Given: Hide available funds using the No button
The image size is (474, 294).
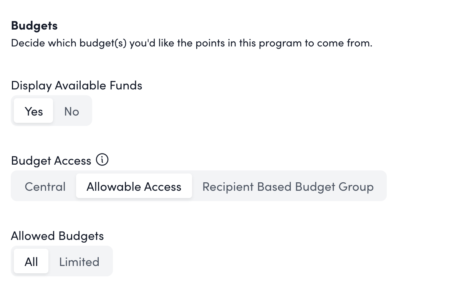Looking at the screenshot, I should point(71,111).
